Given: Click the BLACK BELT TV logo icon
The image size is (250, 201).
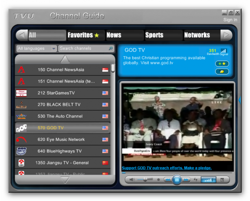Looking at the screenshot, I should pos(21,105).
